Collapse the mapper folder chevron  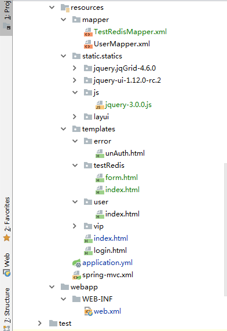(x=63, y=20)
